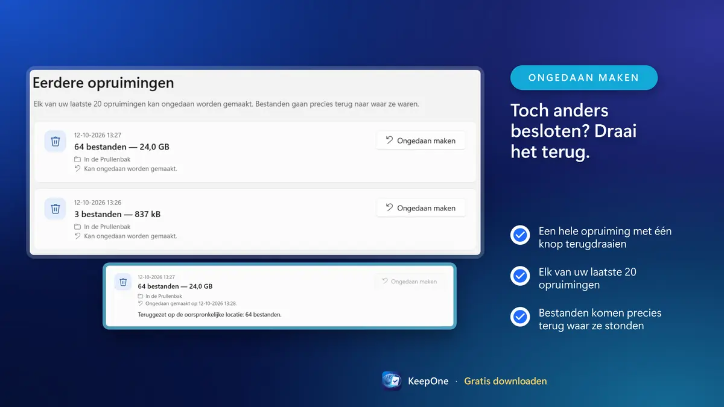Screen dimensions: 724x407
Task: Click timestamp 12-10-2026 13:26
Action: [x=98, y=203]
